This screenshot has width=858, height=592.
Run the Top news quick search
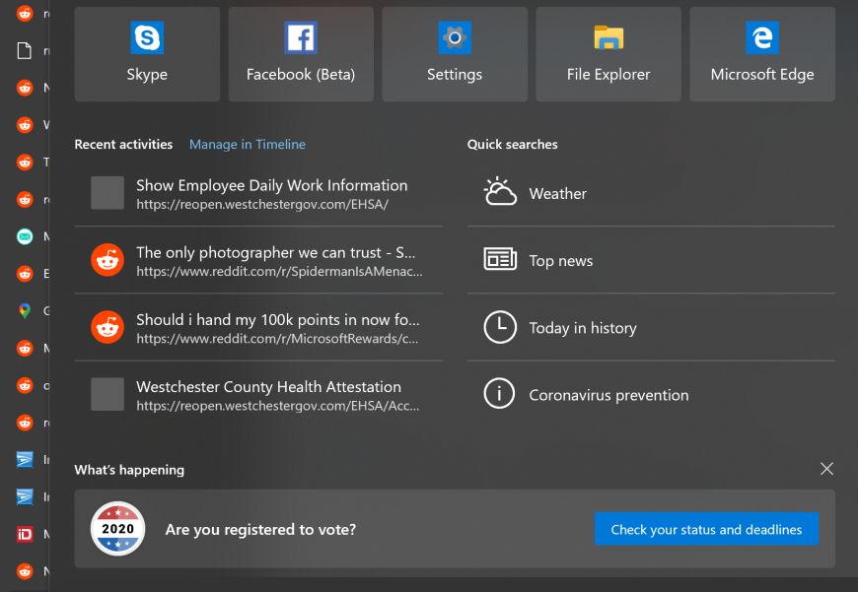(651, 260)
